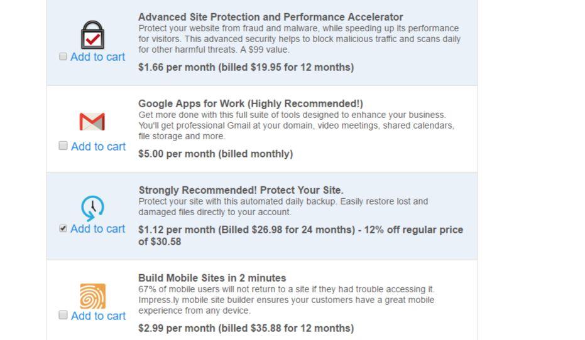Click Add to cart for daily backup

(x=97, y=229)
